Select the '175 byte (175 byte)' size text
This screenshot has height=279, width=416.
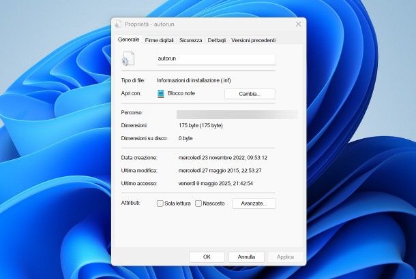[200, 125]
